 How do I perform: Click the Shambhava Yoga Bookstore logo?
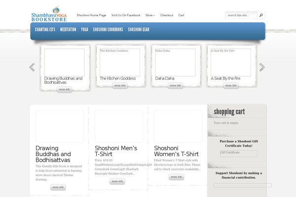pos(49,14)
